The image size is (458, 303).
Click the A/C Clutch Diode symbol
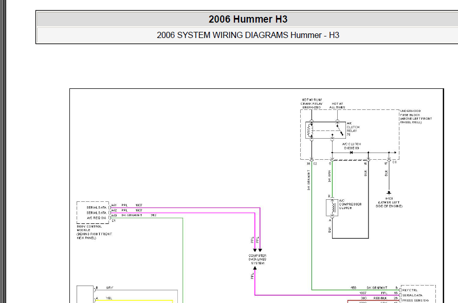point(351,153)
